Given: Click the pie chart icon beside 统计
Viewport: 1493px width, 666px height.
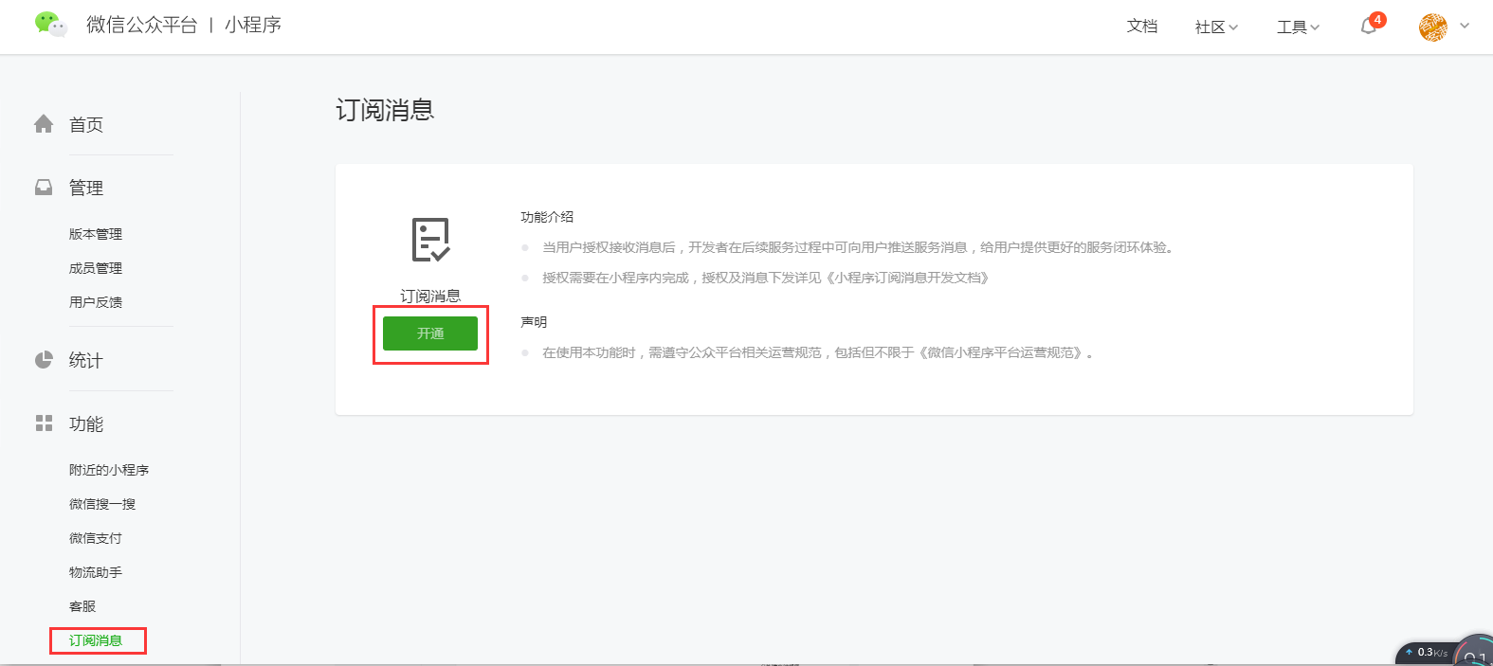Looking at the screenshot, I should pyautogui.click(x=44, y=360).
